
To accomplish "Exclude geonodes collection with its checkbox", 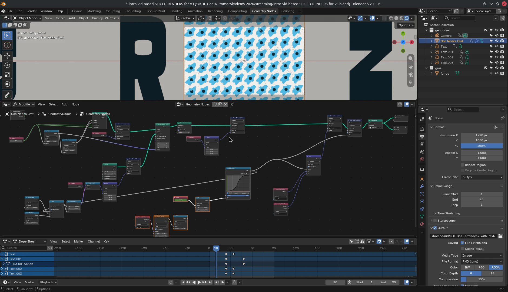I will [x=486, y=30].
